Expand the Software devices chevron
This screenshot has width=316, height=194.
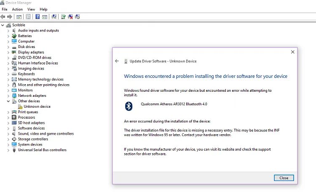click(x=8, y=128)
